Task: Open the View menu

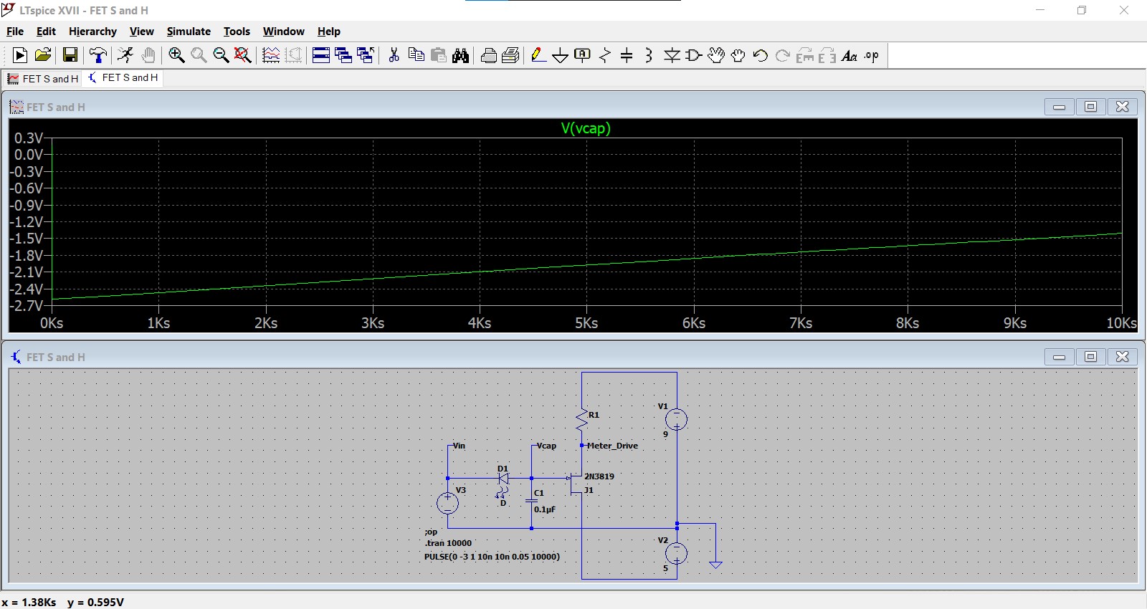Action: 141,32
